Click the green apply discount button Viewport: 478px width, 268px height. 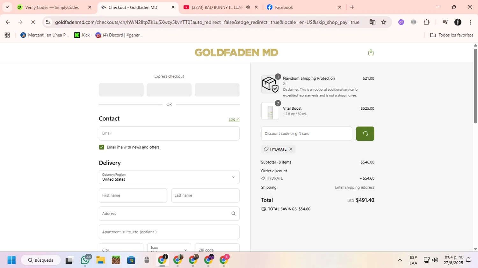coord(365,134)
